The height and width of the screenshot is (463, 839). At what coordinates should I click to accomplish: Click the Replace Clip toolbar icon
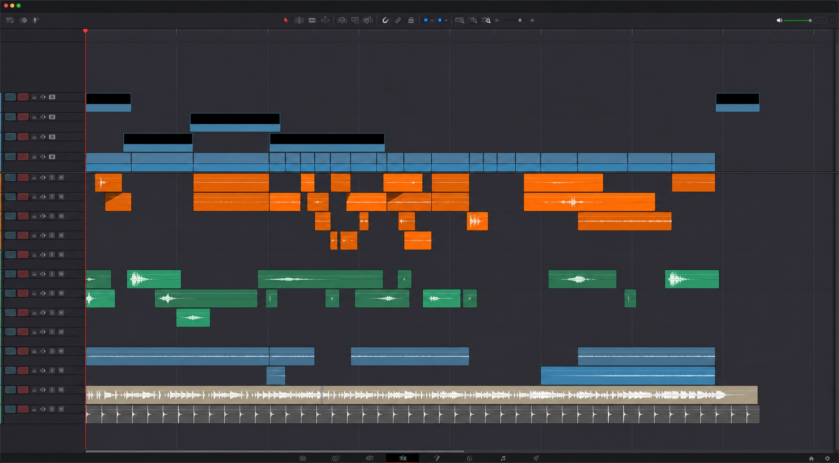click(368, 20)
